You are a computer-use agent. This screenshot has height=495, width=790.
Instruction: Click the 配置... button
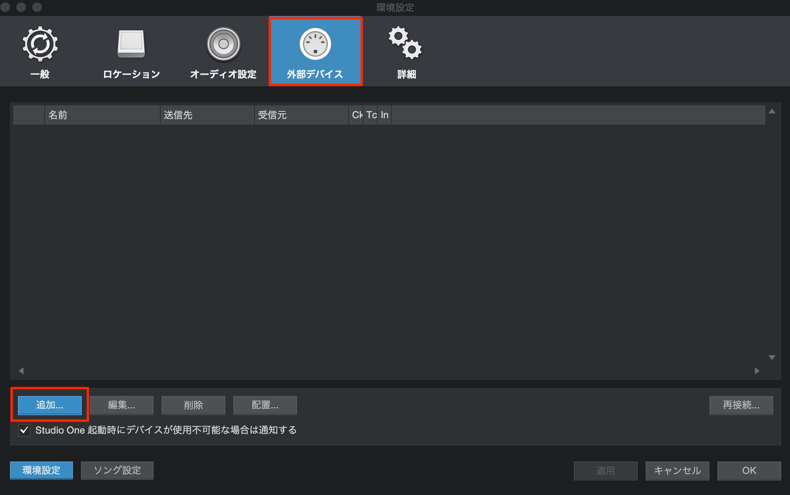click(x=265, y=405)
